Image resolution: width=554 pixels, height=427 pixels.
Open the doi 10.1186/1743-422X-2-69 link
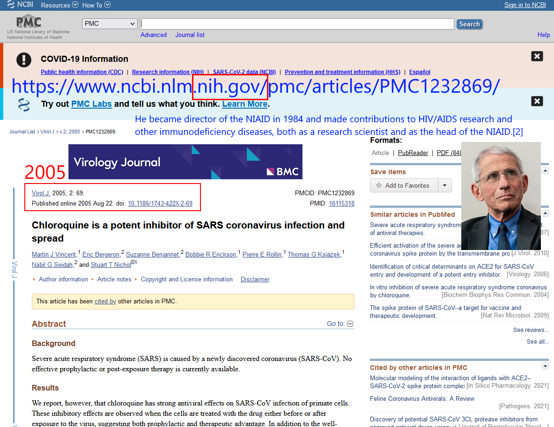(x=160, y=203)
